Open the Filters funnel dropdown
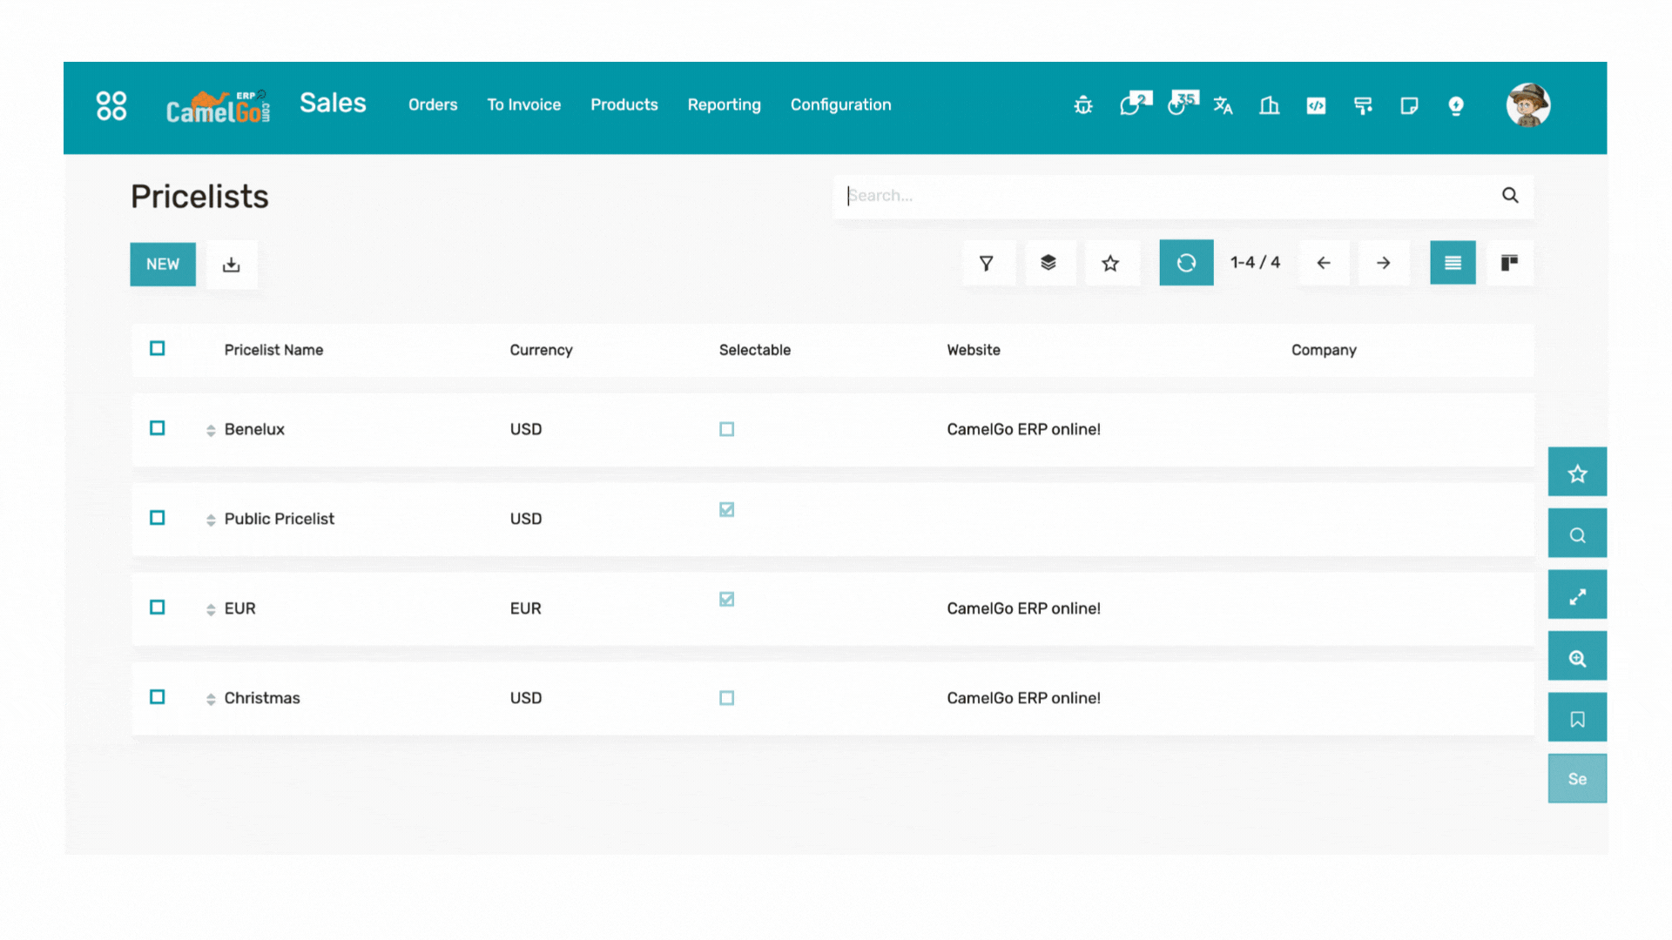Viewport: 1672px width, 940px height. (x=987, y=263)
